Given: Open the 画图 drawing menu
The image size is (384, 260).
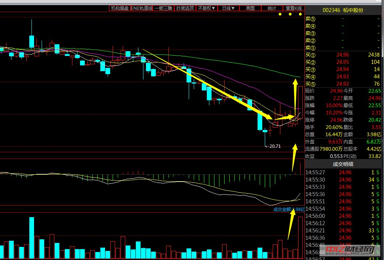Looking at the screenshot, I should click(x=250, y=8).
